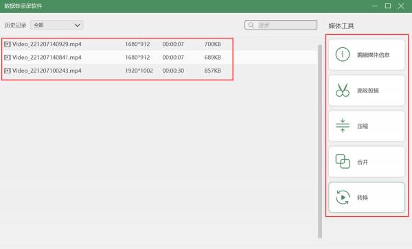Click the 历史记录 label
Image resolution: width=412 pixels, height=249 pixels.
(x=15, y=25)
